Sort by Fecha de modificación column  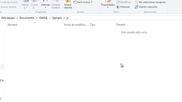76,25
